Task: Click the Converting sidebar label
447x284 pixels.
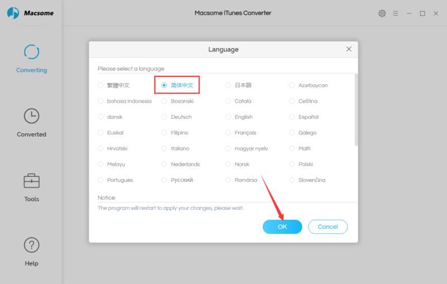Action: 31,70
